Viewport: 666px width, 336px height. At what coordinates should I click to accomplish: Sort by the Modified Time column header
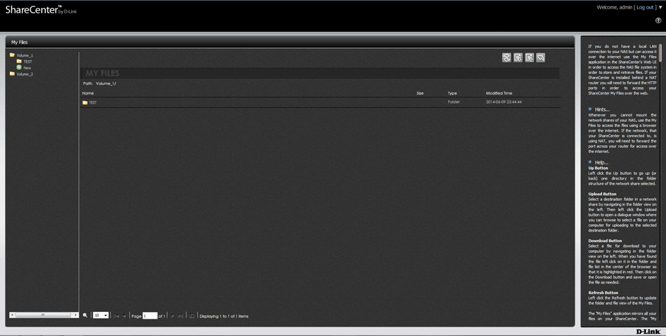tap(499, 93)
